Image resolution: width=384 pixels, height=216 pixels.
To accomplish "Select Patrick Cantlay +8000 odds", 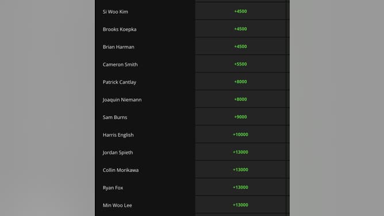I will [x=240, y=82].
